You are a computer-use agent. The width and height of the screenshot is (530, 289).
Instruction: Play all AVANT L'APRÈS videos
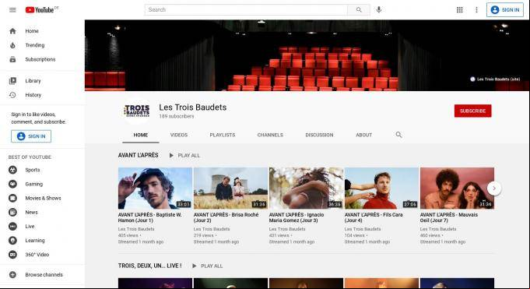pos(184,155)
